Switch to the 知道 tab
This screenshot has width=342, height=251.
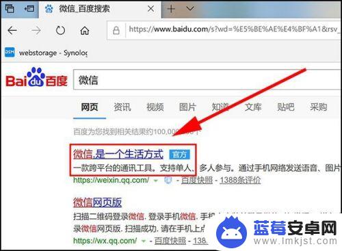220,107
